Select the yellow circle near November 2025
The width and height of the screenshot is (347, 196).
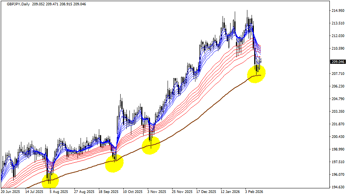click(x=151, y=145)
